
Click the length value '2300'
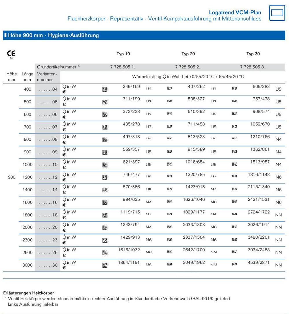27,240
